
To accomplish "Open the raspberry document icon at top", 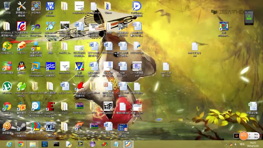I will [79, 8].
